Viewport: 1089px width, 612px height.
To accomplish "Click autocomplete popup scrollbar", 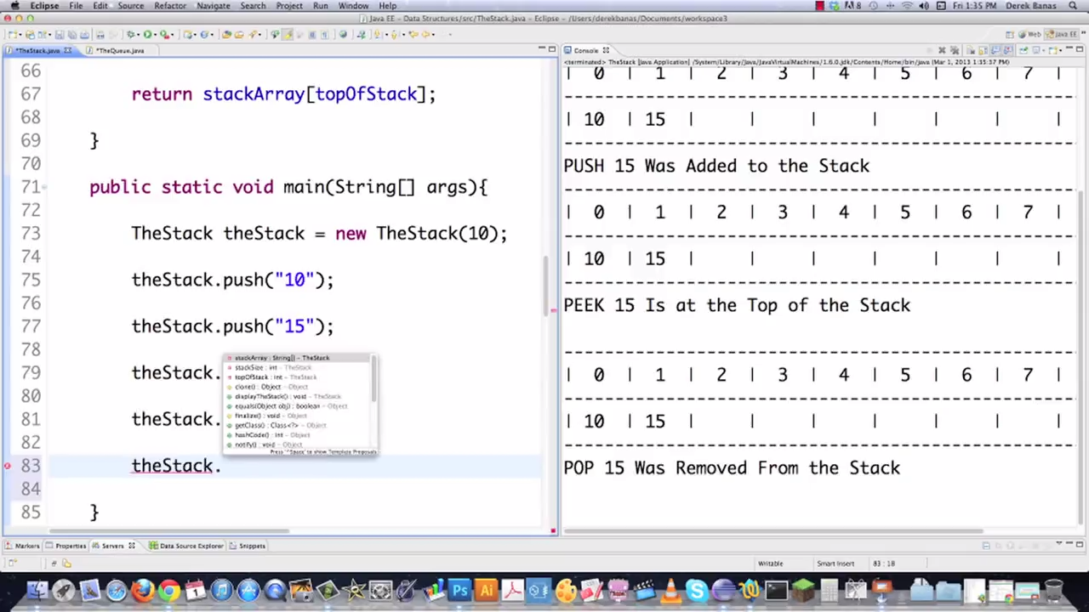I will click(374, 380).
